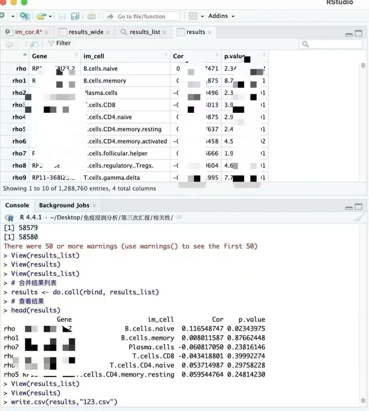Open the panes layout dropdown arrow
The image size is (369, 411).
coord(202,16)
